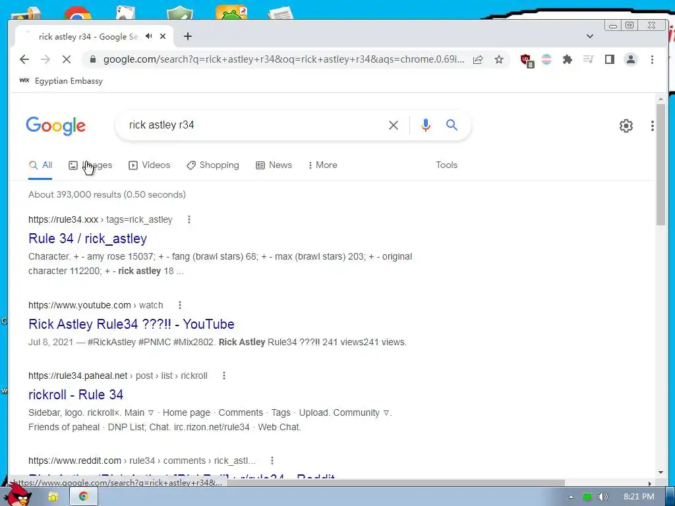The image size is (675, 506).
Task: Open the Egyptian Embassy bookmark
Action: pos(61,81)
